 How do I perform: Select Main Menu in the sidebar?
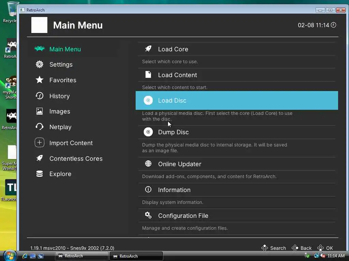click(74, 49)
